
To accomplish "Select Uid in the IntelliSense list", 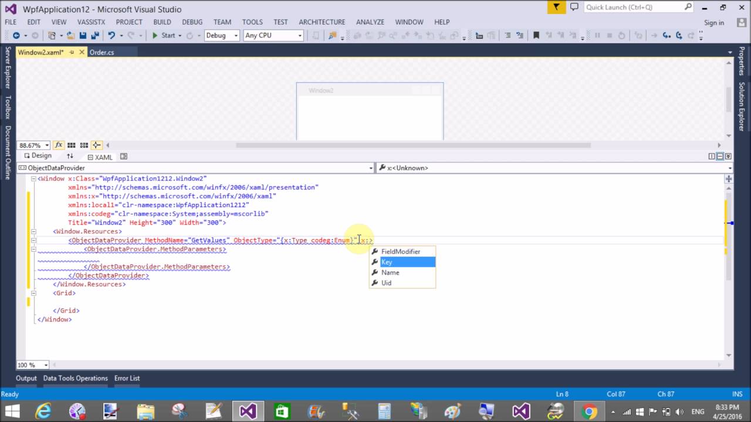I will (x=402, y=283).
